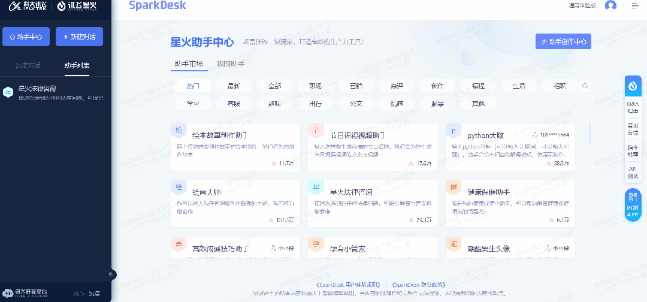Open the 讯飞开放平台 logo link

point(25,294)
